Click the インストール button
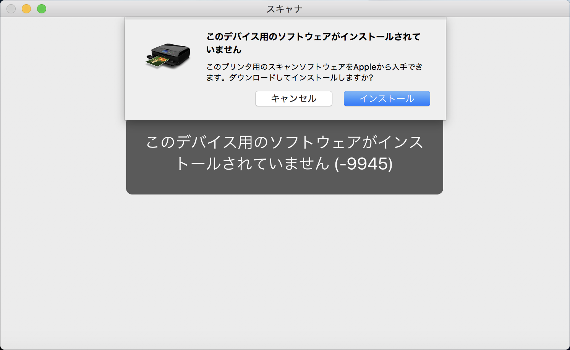Viewport: 570px width, 350px height. (x=387, y=99)
